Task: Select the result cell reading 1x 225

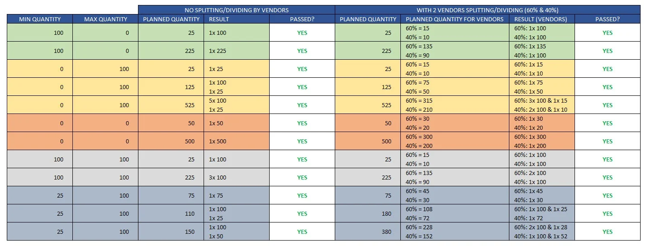Action: click(x=237, y=51)
